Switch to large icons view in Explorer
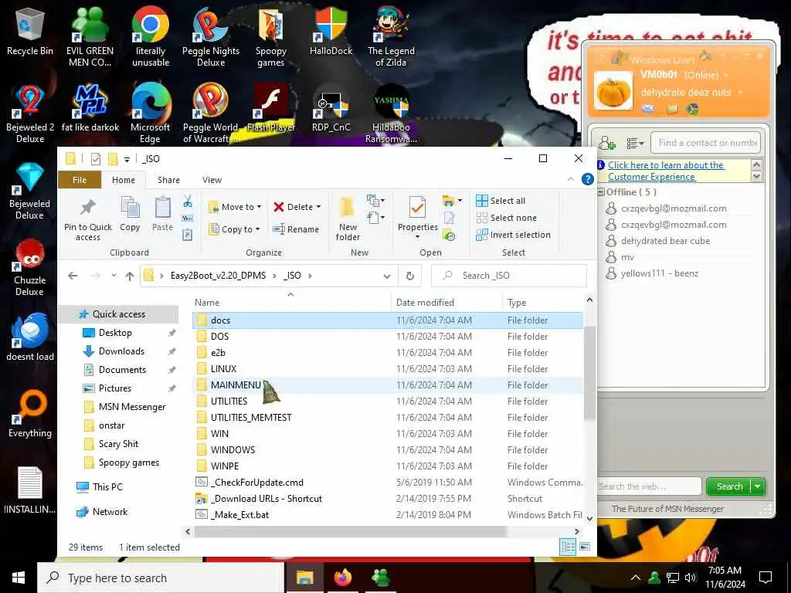 pyautogui.click(x=586, y=547)
